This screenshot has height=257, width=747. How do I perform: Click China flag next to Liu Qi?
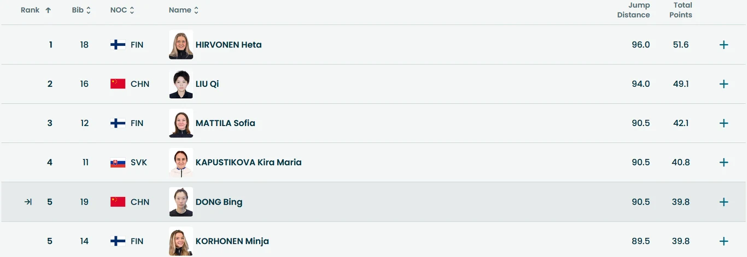coord(118,84)
